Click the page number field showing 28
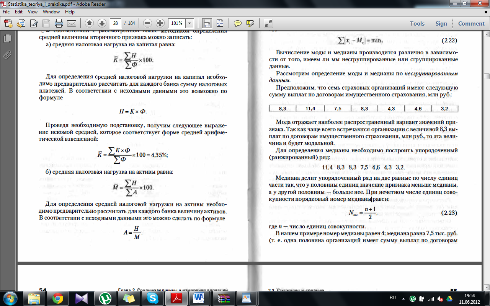The image size is (490, 306). pyautogui.click(x=115, y=23)
